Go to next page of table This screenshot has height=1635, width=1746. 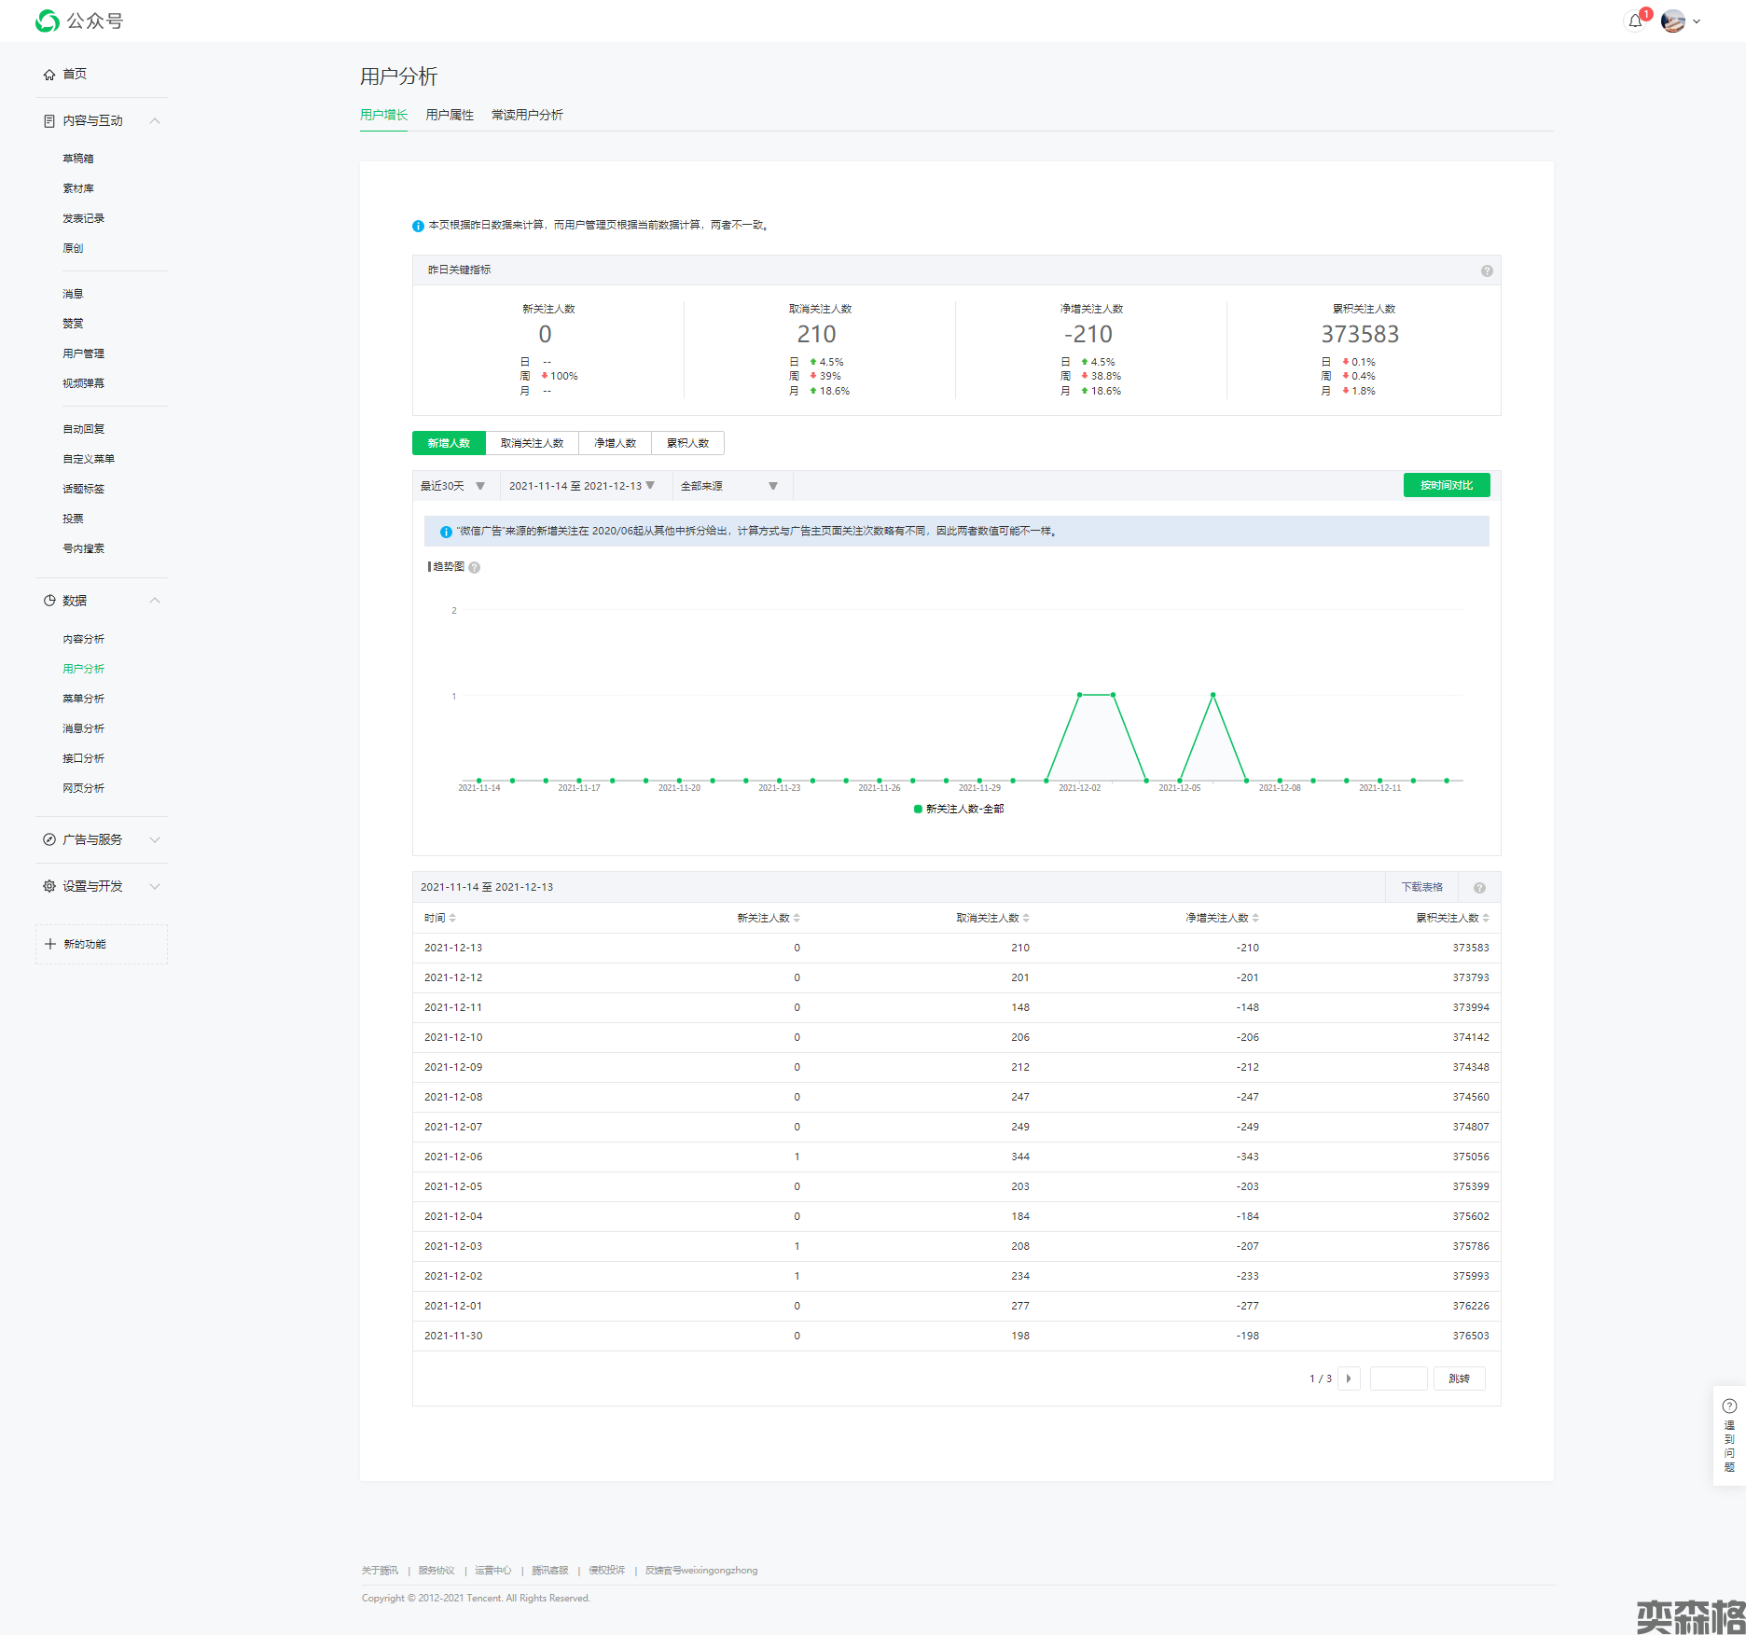click(1349, 1379)
